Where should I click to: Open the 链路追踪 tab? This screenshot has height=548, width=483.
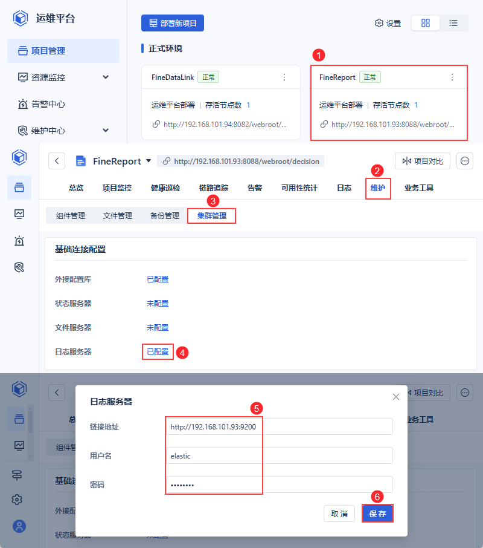pyautogui.click(x=214, y=188)
